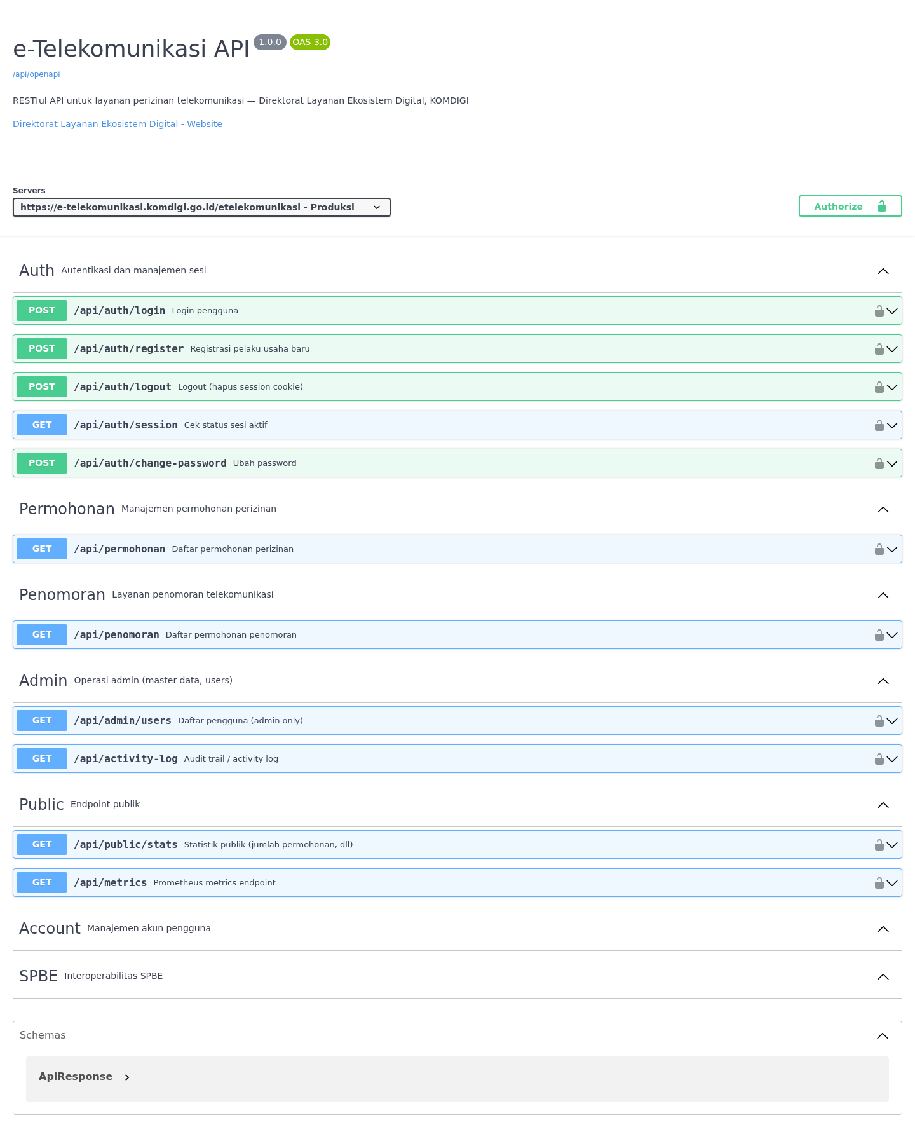Select the SPBE tag heading
The height and width of the screenshot is (1134, 915).
(38, 976)
